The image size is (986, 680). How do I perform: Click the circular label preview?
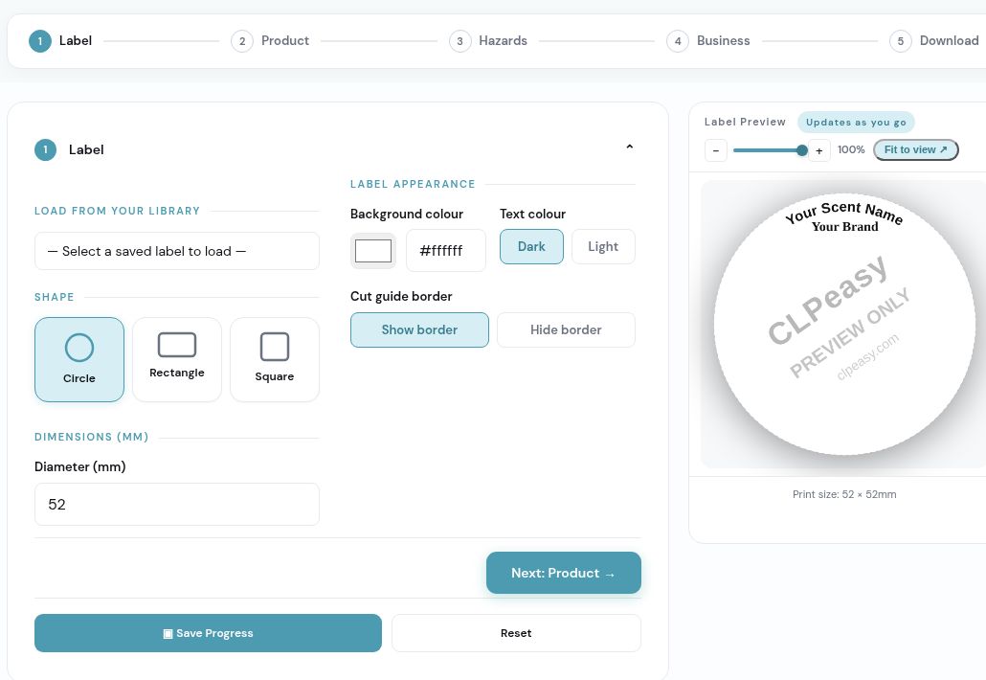pos(844,325)
